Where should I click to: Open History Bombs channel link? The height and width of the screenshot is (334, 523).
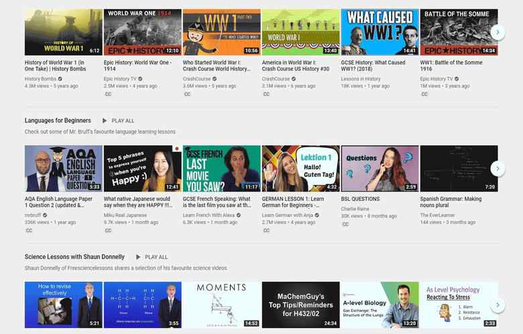40,79
